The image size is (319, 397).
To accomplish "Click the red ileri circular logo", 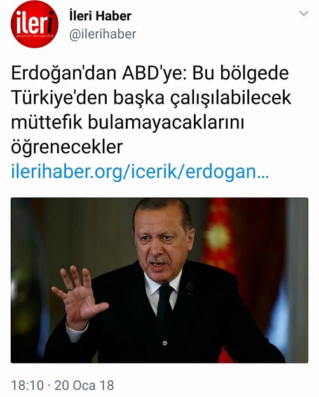I will (35, 24).
